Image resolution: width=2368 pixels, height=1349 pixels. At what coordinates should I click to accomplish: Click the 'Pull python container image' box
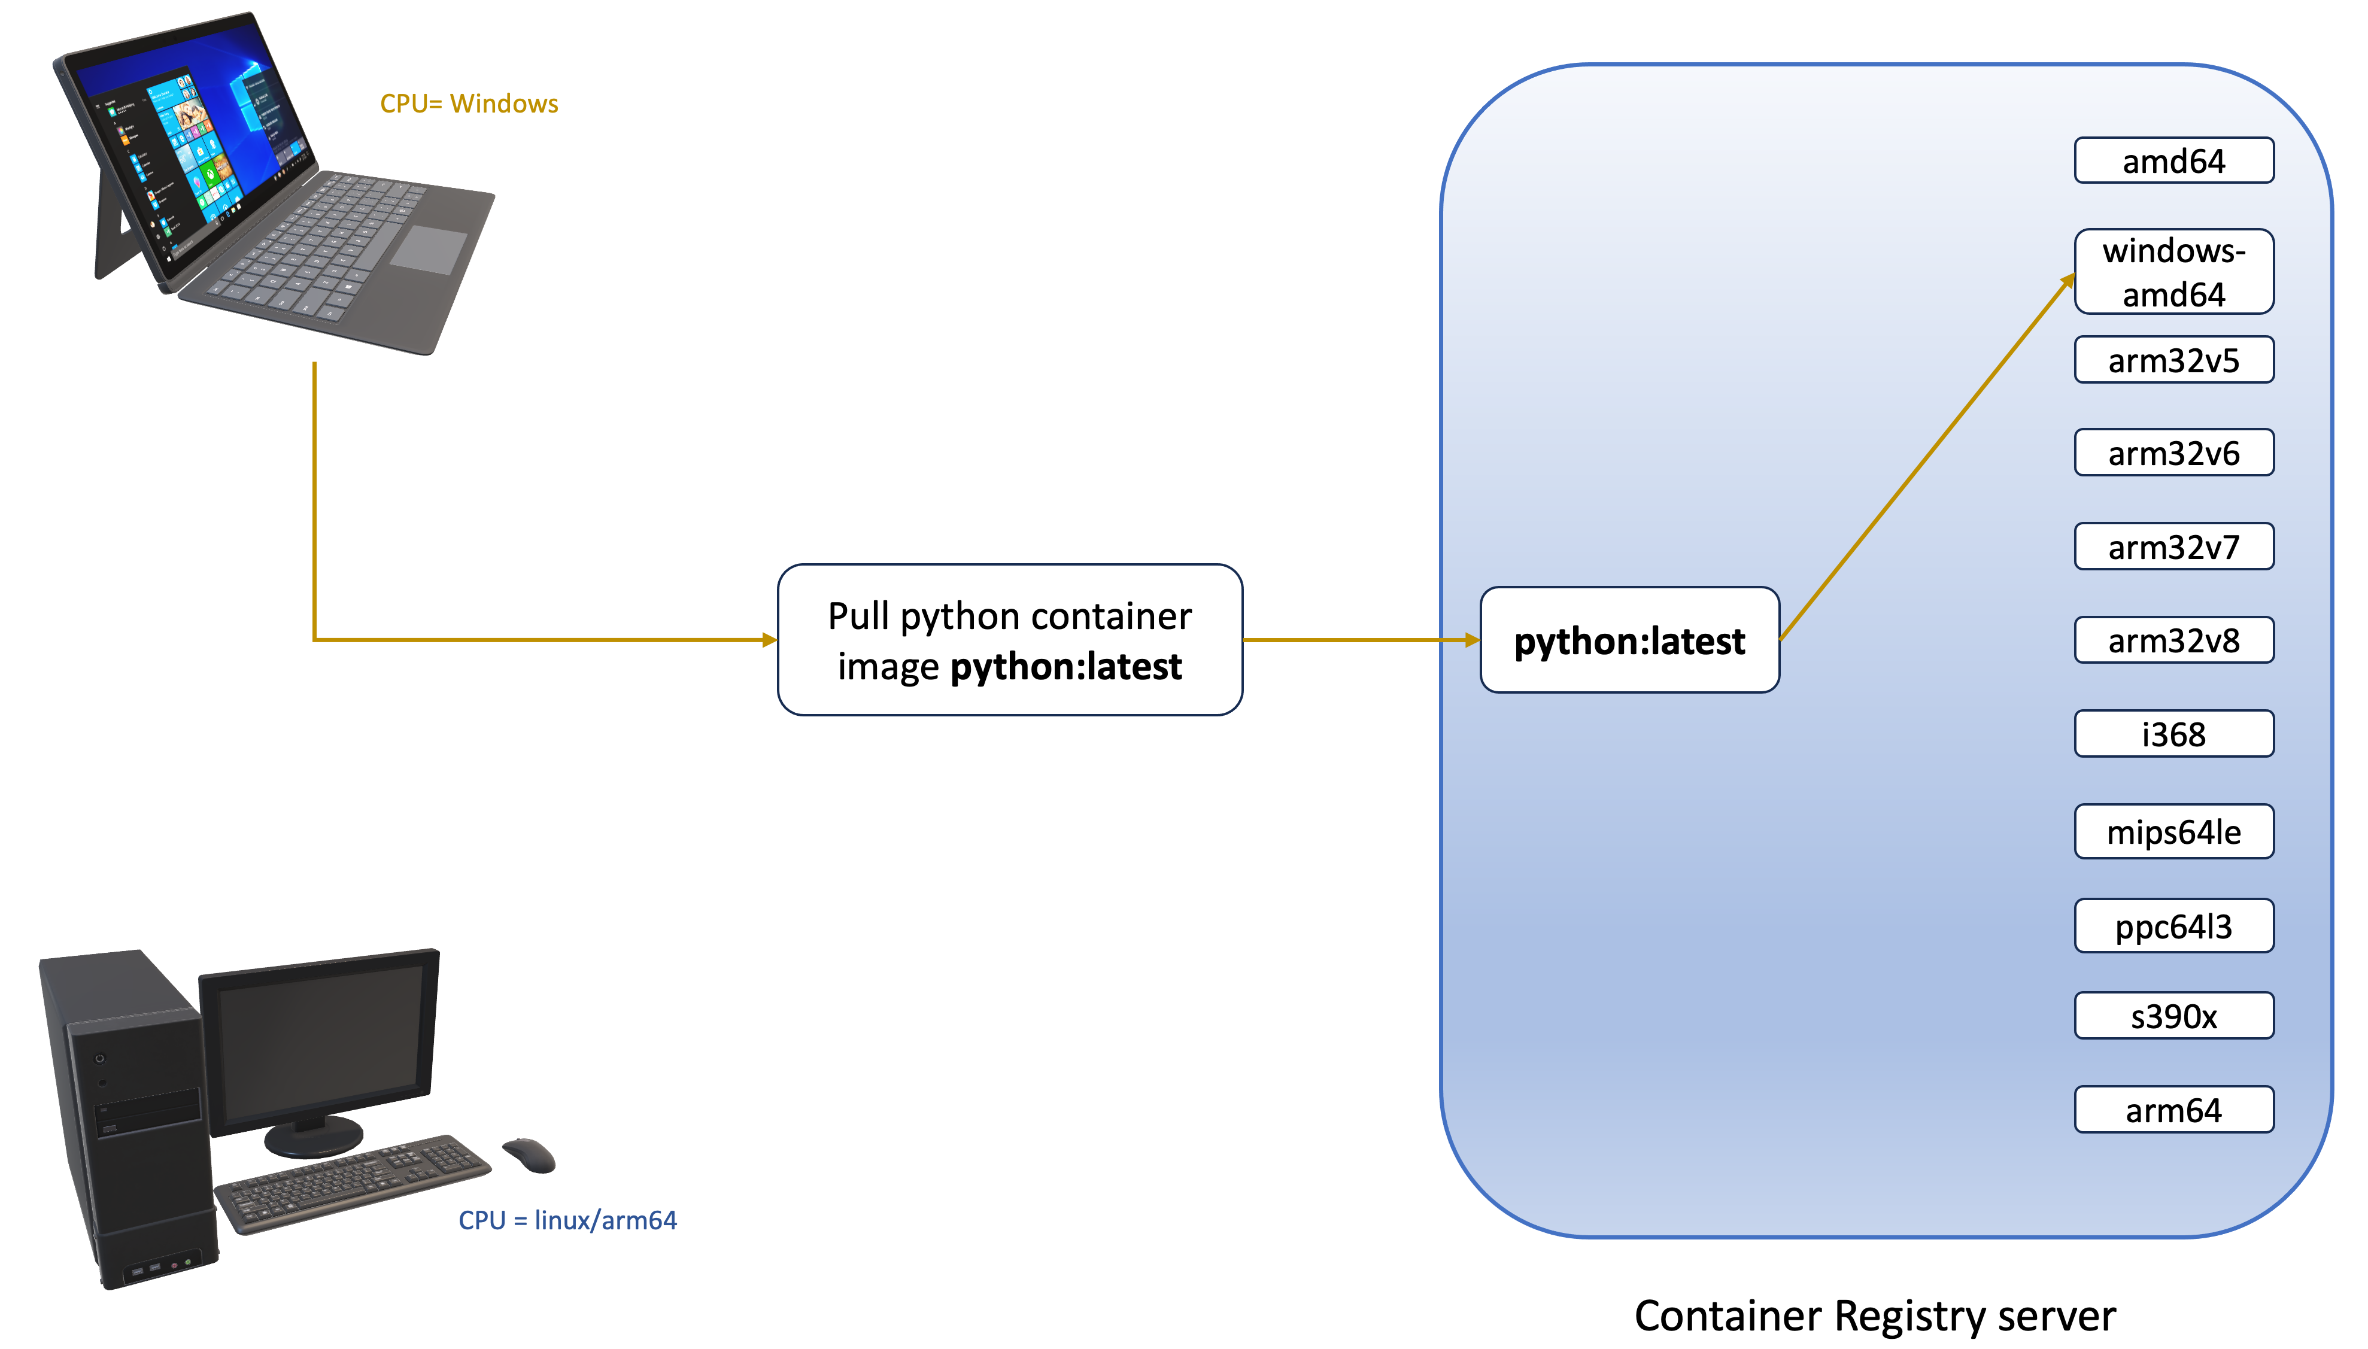(1010, 640)
